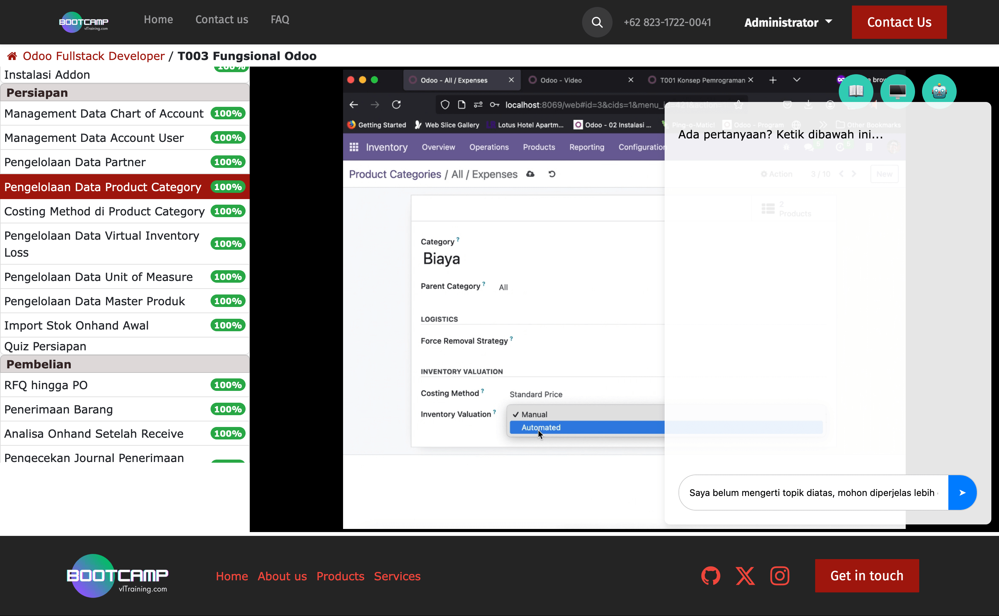The image size is (999, 616).
Task: Open the Products menu in Inventory bar
Action: (539, 147)
